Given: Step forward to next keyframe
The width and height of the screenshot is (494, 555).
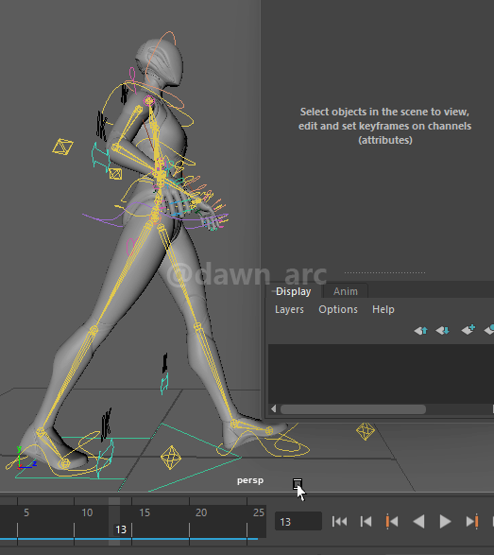Looking at the screenshot, I should pos(472,521).
